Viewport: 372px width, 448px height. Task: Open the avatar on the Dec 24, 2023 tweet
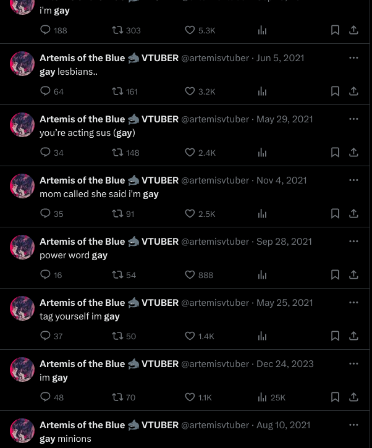pyautogui.click(x=22, y=370)
